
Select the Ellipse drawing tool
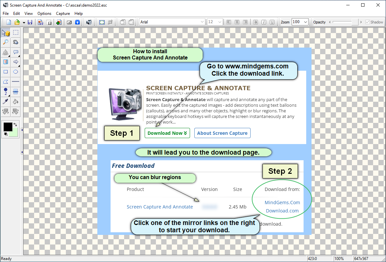[16, 72]
